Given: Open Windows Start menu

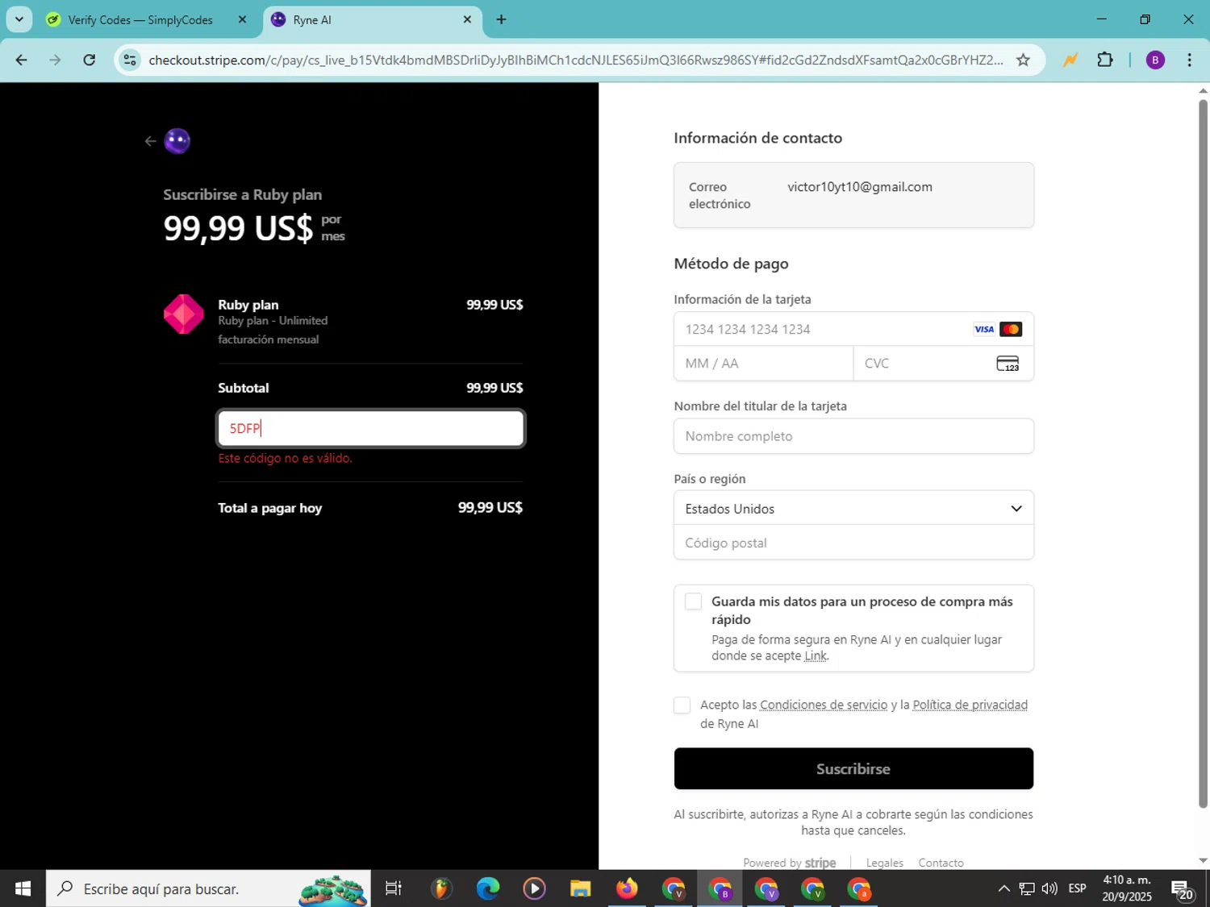Looking at the screenshot, I should click(23, 888).
